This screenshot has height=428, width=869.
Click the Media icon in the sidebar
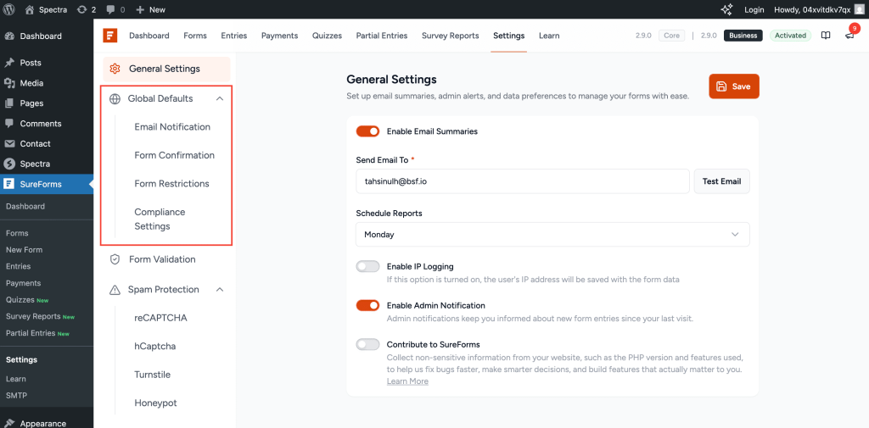pos(9,83)
